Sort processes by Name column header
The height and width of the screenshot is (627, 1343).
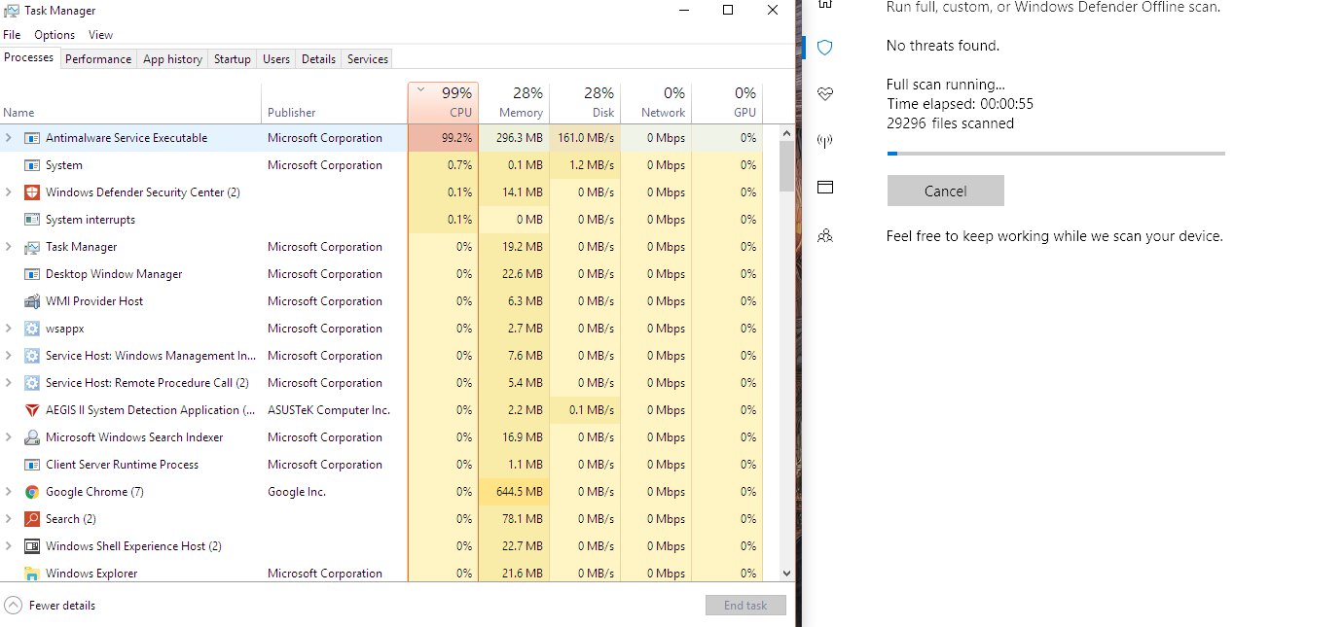(130, 102)
